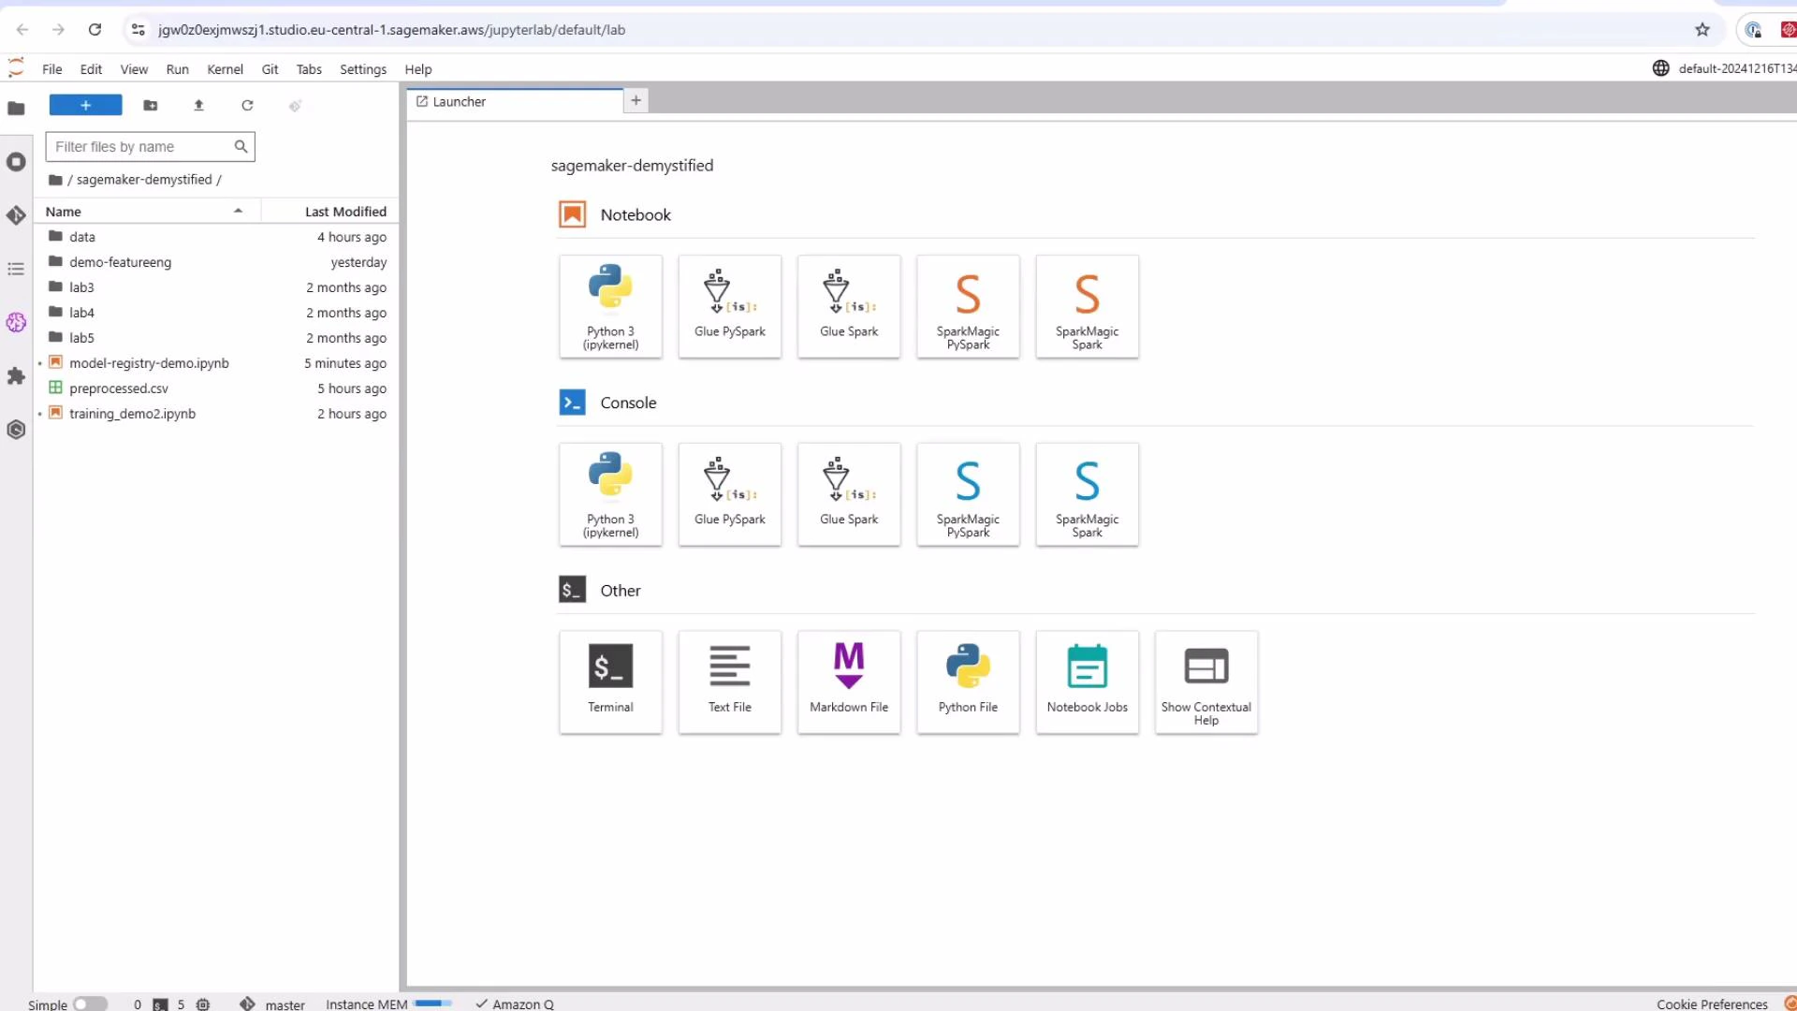The image size is (1797, 1011).
Task: Click Cookie Preferences link
Action: click(x=1712, y=1004)
